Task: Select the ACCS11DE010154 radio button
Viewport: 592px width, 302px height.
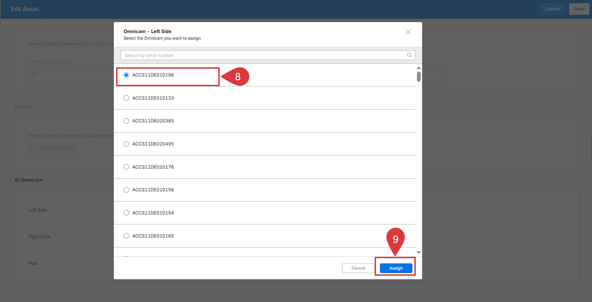Action: pos(126,213)
